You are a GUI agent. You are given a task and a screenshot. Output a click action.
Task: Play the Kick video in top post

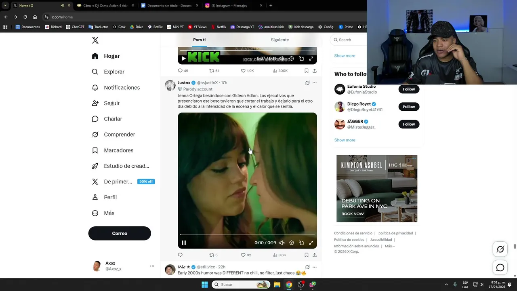183,59
